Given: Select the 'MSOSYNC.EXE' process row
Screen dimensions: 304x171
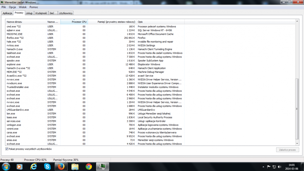Looking at the screenshot, I should coord(95,34).
